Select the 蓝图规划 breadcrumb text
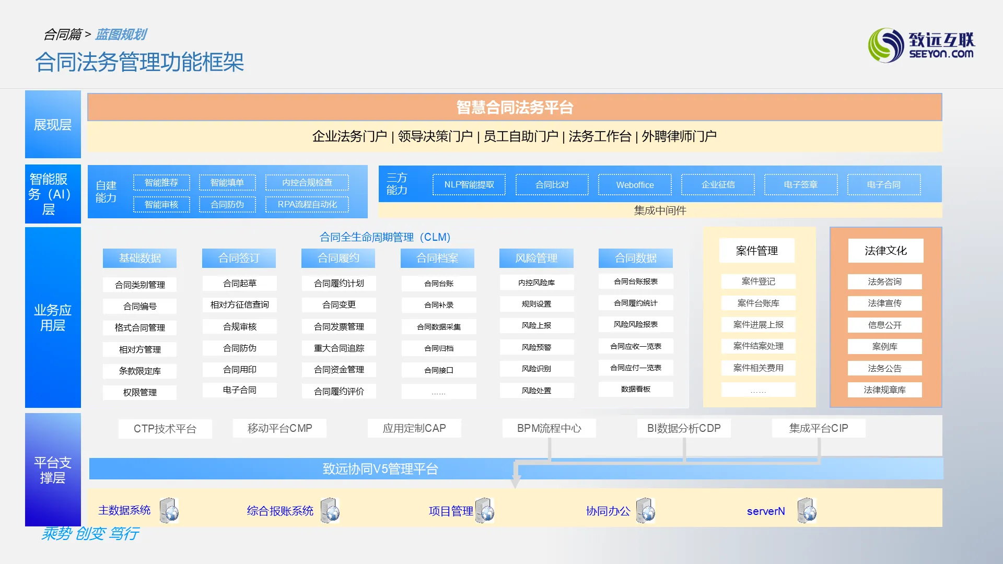 coord(121,34)
